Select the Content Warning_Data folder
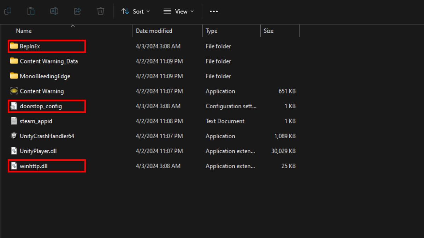Screen dimensions: 424x238 [48, 61]
